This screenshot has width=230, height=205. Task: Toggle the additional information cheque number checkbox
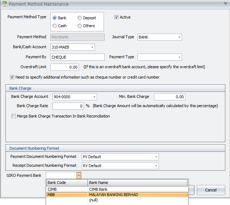tap(12, 77)
